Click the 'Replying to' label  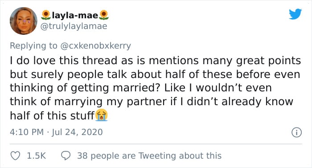click(33, 46)
